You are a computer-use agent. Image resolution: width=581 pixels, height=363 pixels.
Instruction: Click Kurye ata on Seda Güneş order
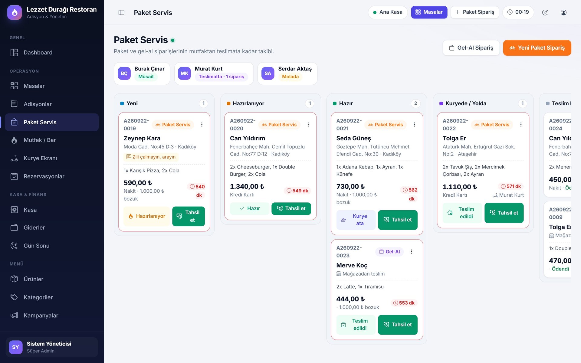coord(356,220)
